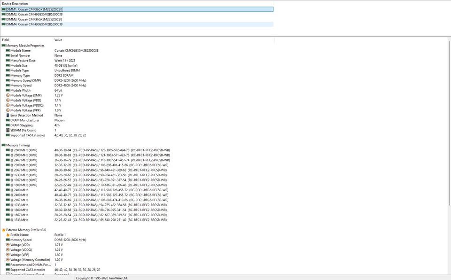Sort by the Value column header
Viewport: 451px width, 280px height.
(x=163, y=40)
